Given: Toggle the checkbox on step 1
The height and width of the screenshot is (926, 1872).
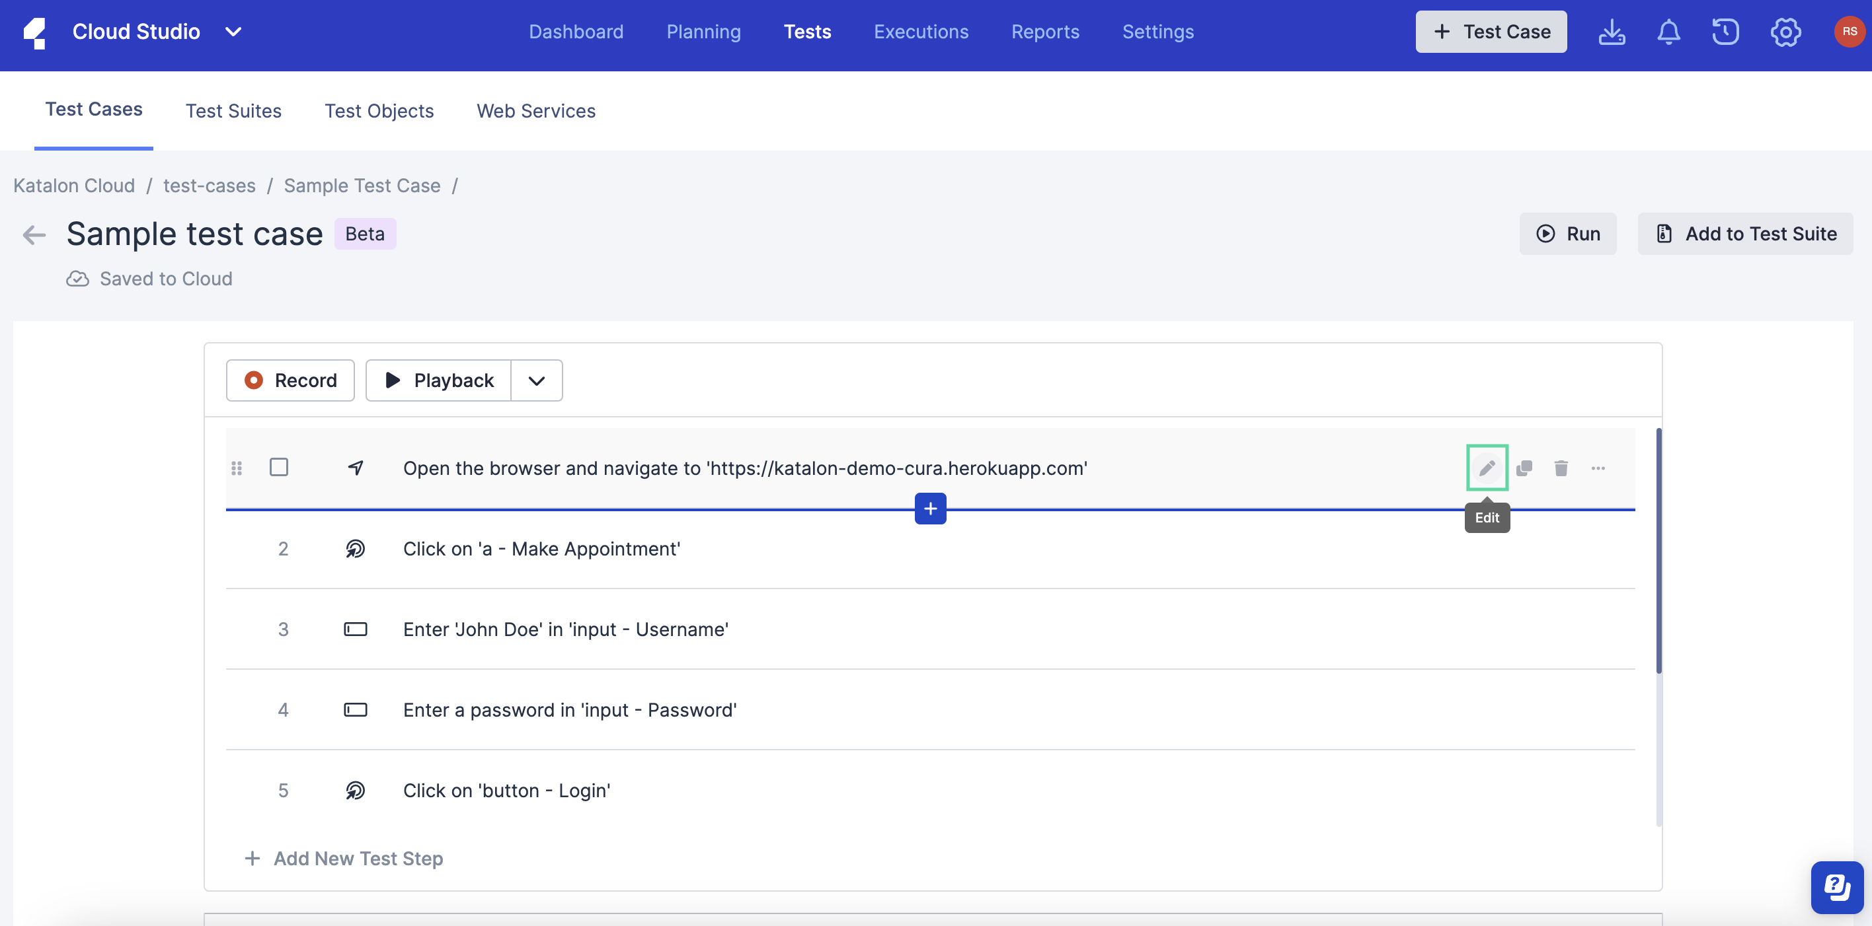Looking at the screenshot, I should click(278, 466).
